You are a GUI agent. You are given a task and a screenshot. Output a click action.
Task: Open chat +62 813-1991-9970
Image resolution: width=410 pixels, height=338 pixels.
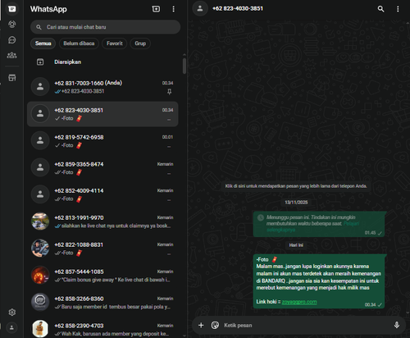pyautogui.click(x=102, y=222)
